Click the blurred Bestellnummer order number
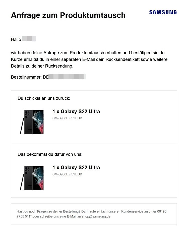Image resolution: width=186 pixels, height=226 pixels. click(67, 77)
